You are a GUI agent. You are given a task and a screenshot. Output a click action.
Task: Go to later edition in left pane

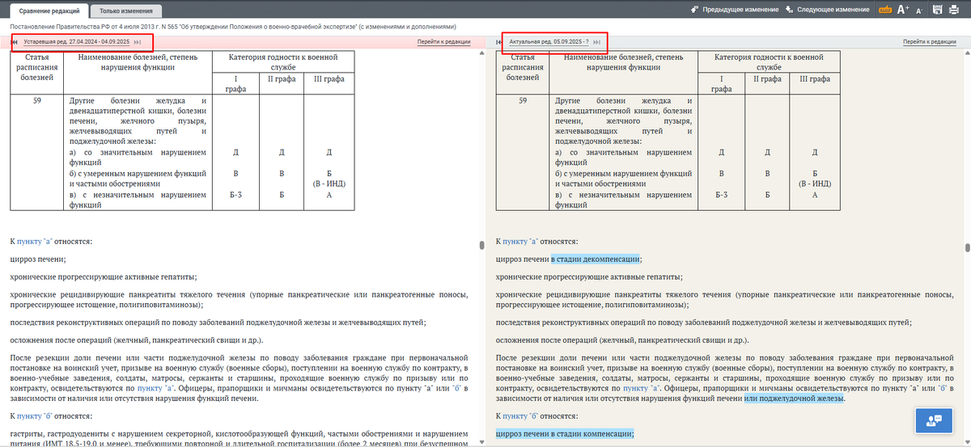point(138,41)
